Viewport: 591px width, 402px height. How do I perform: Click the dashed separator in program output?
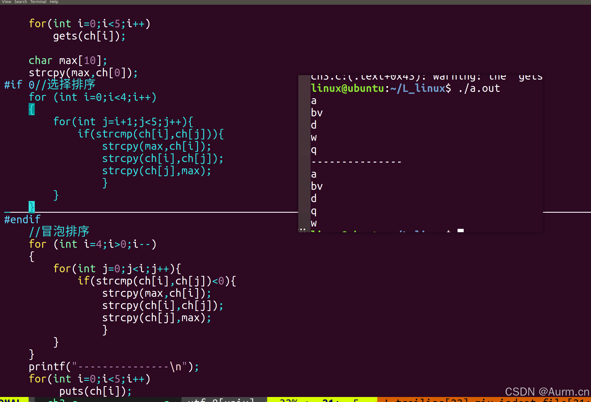[356, 162]
